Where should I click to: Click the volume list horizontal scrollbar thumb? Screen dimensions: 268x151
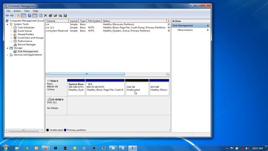(x=87, y=74)
